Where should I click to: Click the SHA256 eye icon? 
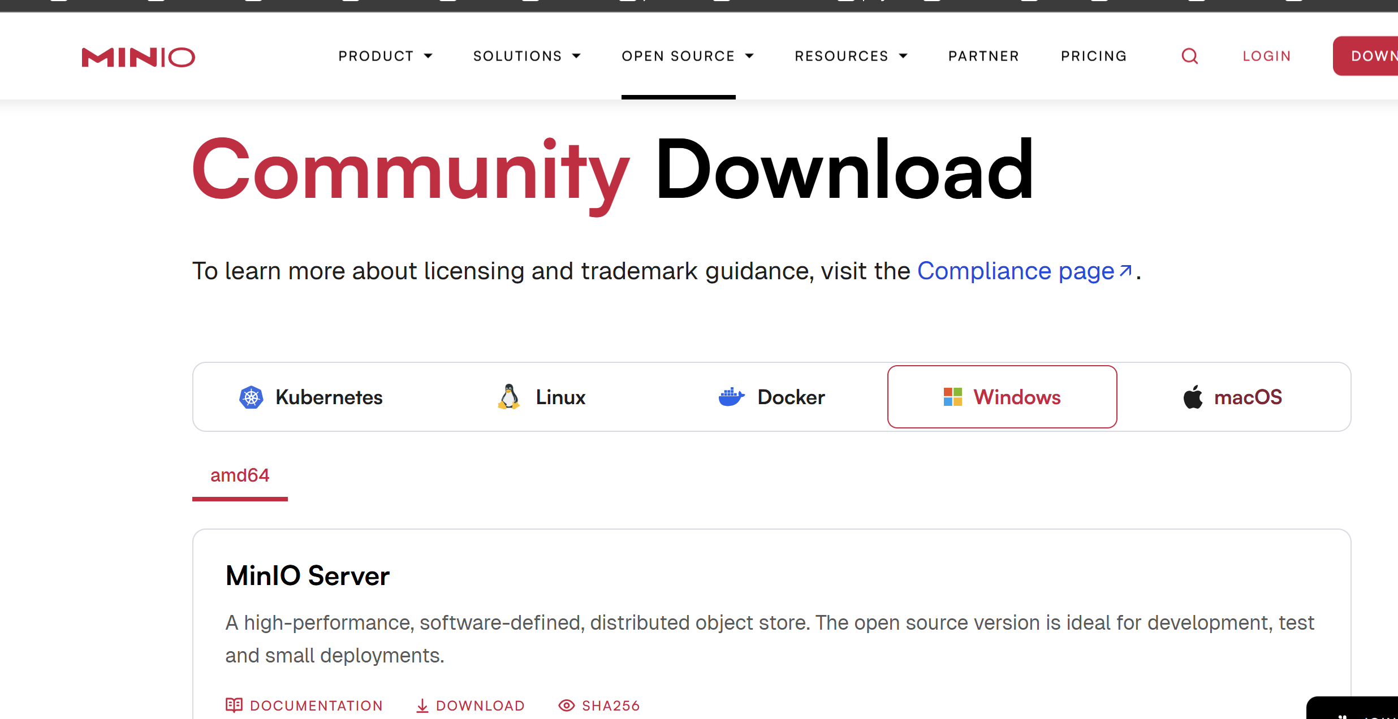566,705
